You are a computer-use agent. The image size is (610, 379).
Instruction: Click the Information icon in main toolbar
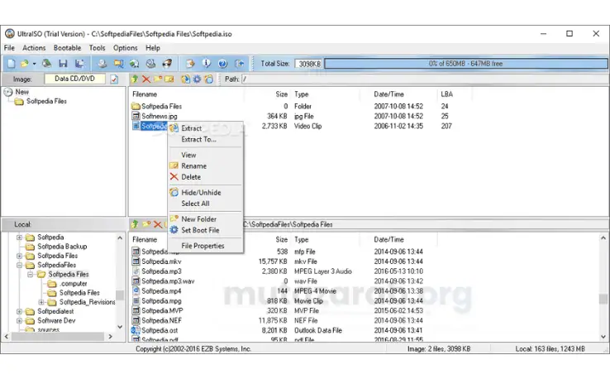(206, 64)
